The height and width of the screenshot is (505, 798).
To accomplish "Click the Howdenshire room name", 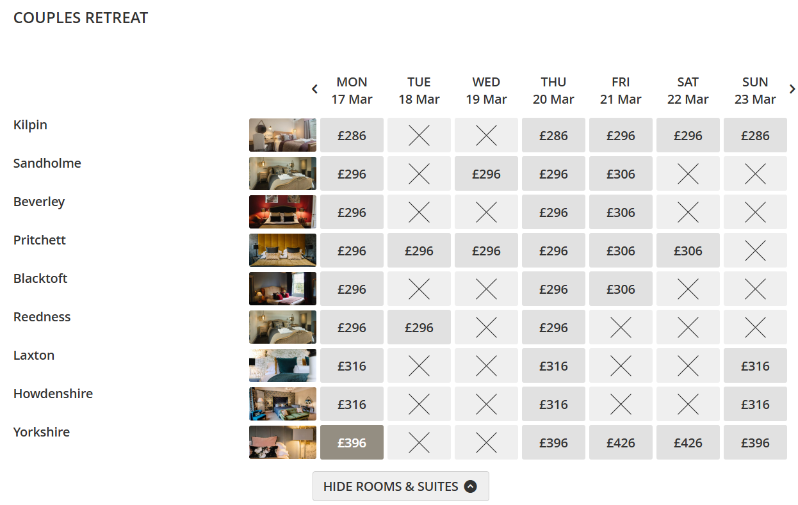I will [53, 394].
